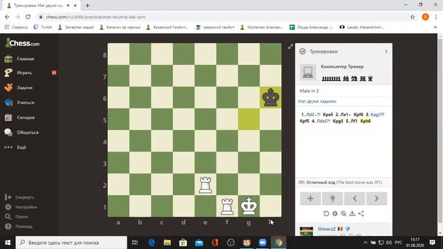Click the plus new drill button
This screenshot has height=249, width=443.
coord(310,199)
